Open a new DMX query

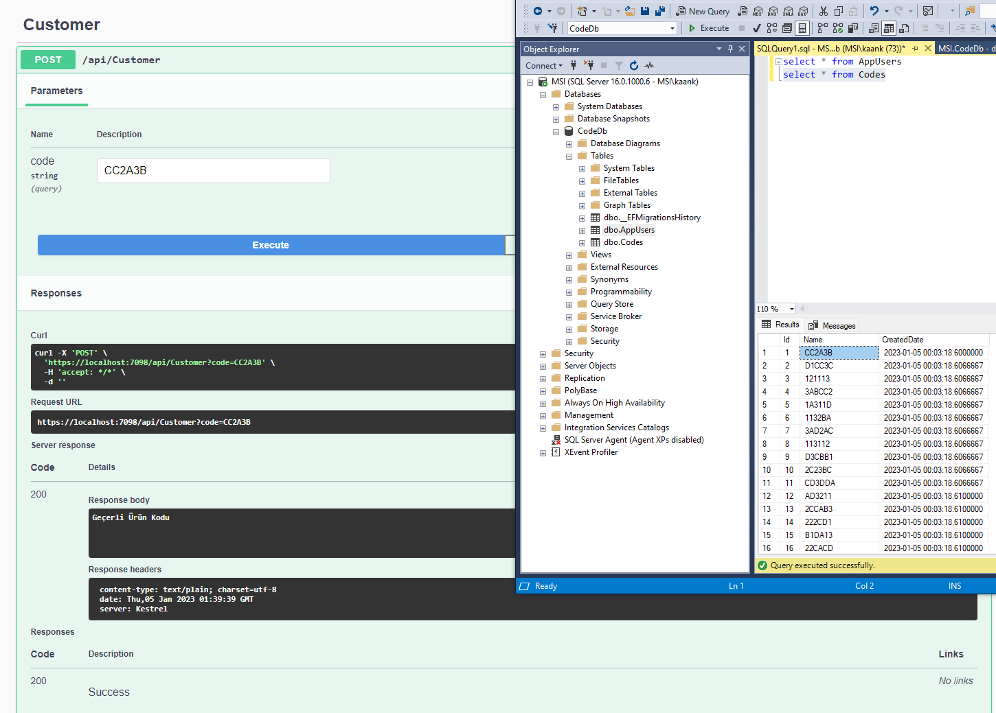tap(773, 11)
